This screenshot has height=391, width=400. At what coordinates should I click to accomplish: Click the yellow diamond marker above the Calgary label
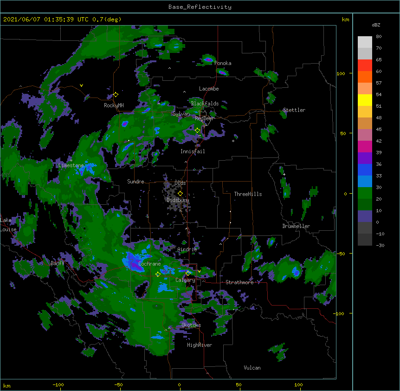point(188,273)
